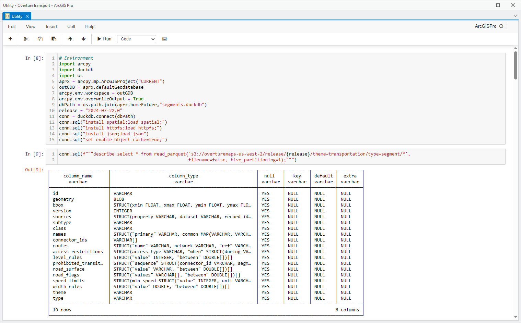Run the current notebook cell
This screenshot has height=323, width=521.
click(104, 39)
